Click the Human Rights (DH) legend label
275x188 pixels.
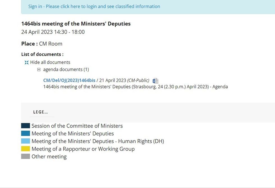tap(98, 141)
